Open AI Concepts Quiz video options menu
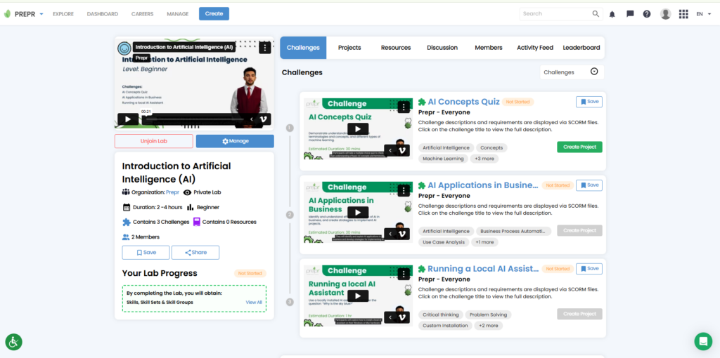This screenshot has height=358, width=720. 403,107
